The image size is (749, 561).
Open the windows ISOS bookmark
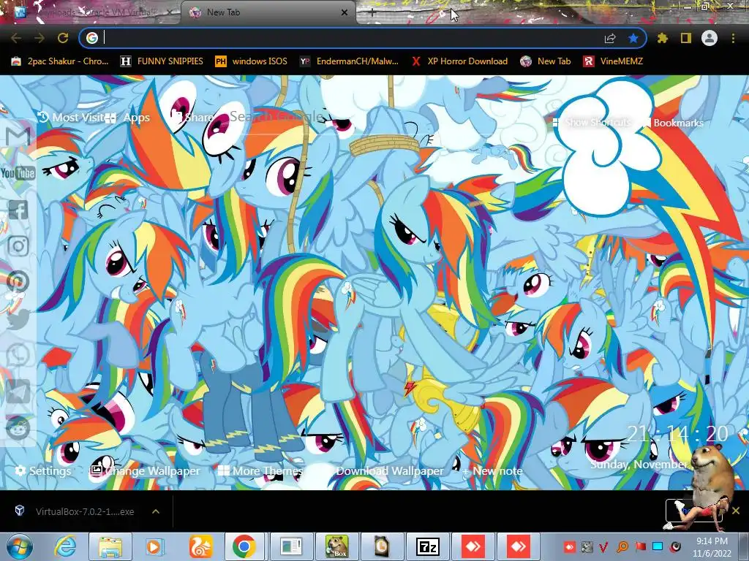coord(252,61)
